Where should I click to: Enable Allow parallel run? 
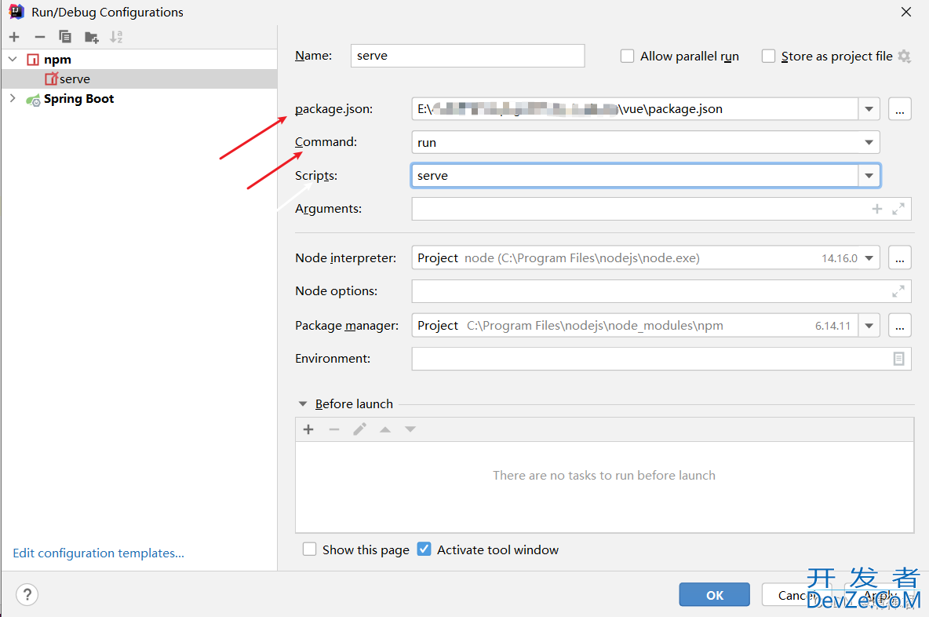tap(627, 56)
